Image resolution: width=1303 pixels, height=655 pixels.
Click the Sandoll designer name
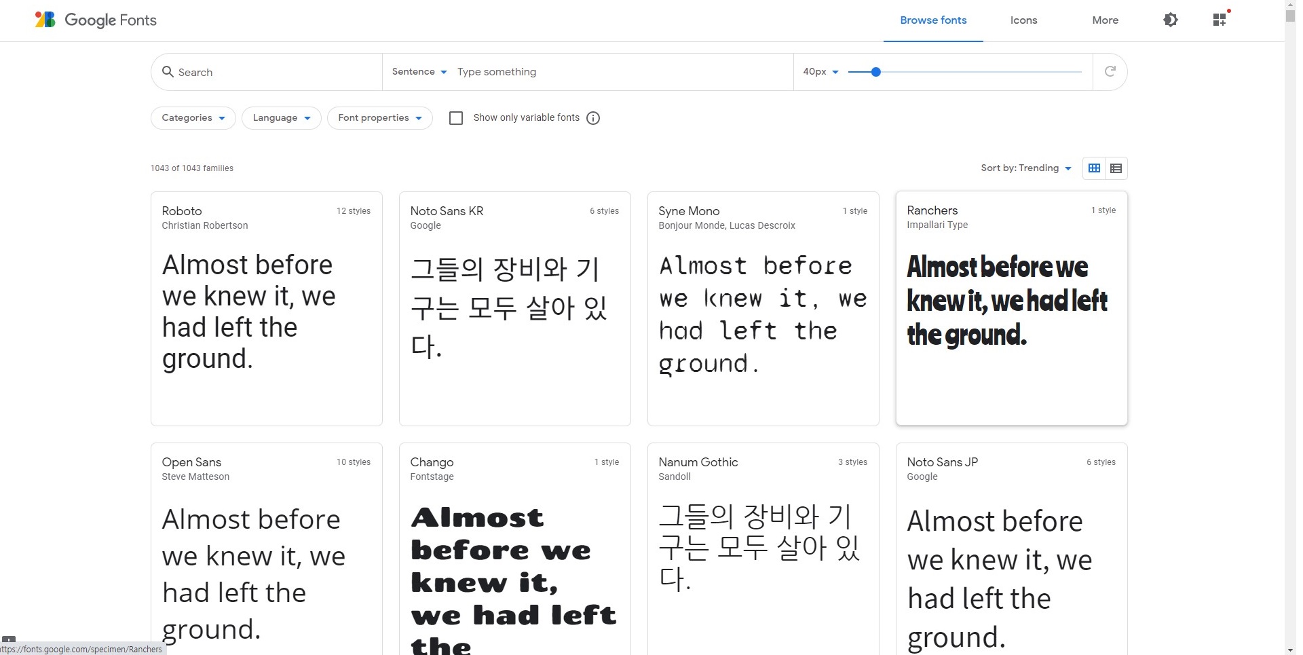tap(675, 476)
